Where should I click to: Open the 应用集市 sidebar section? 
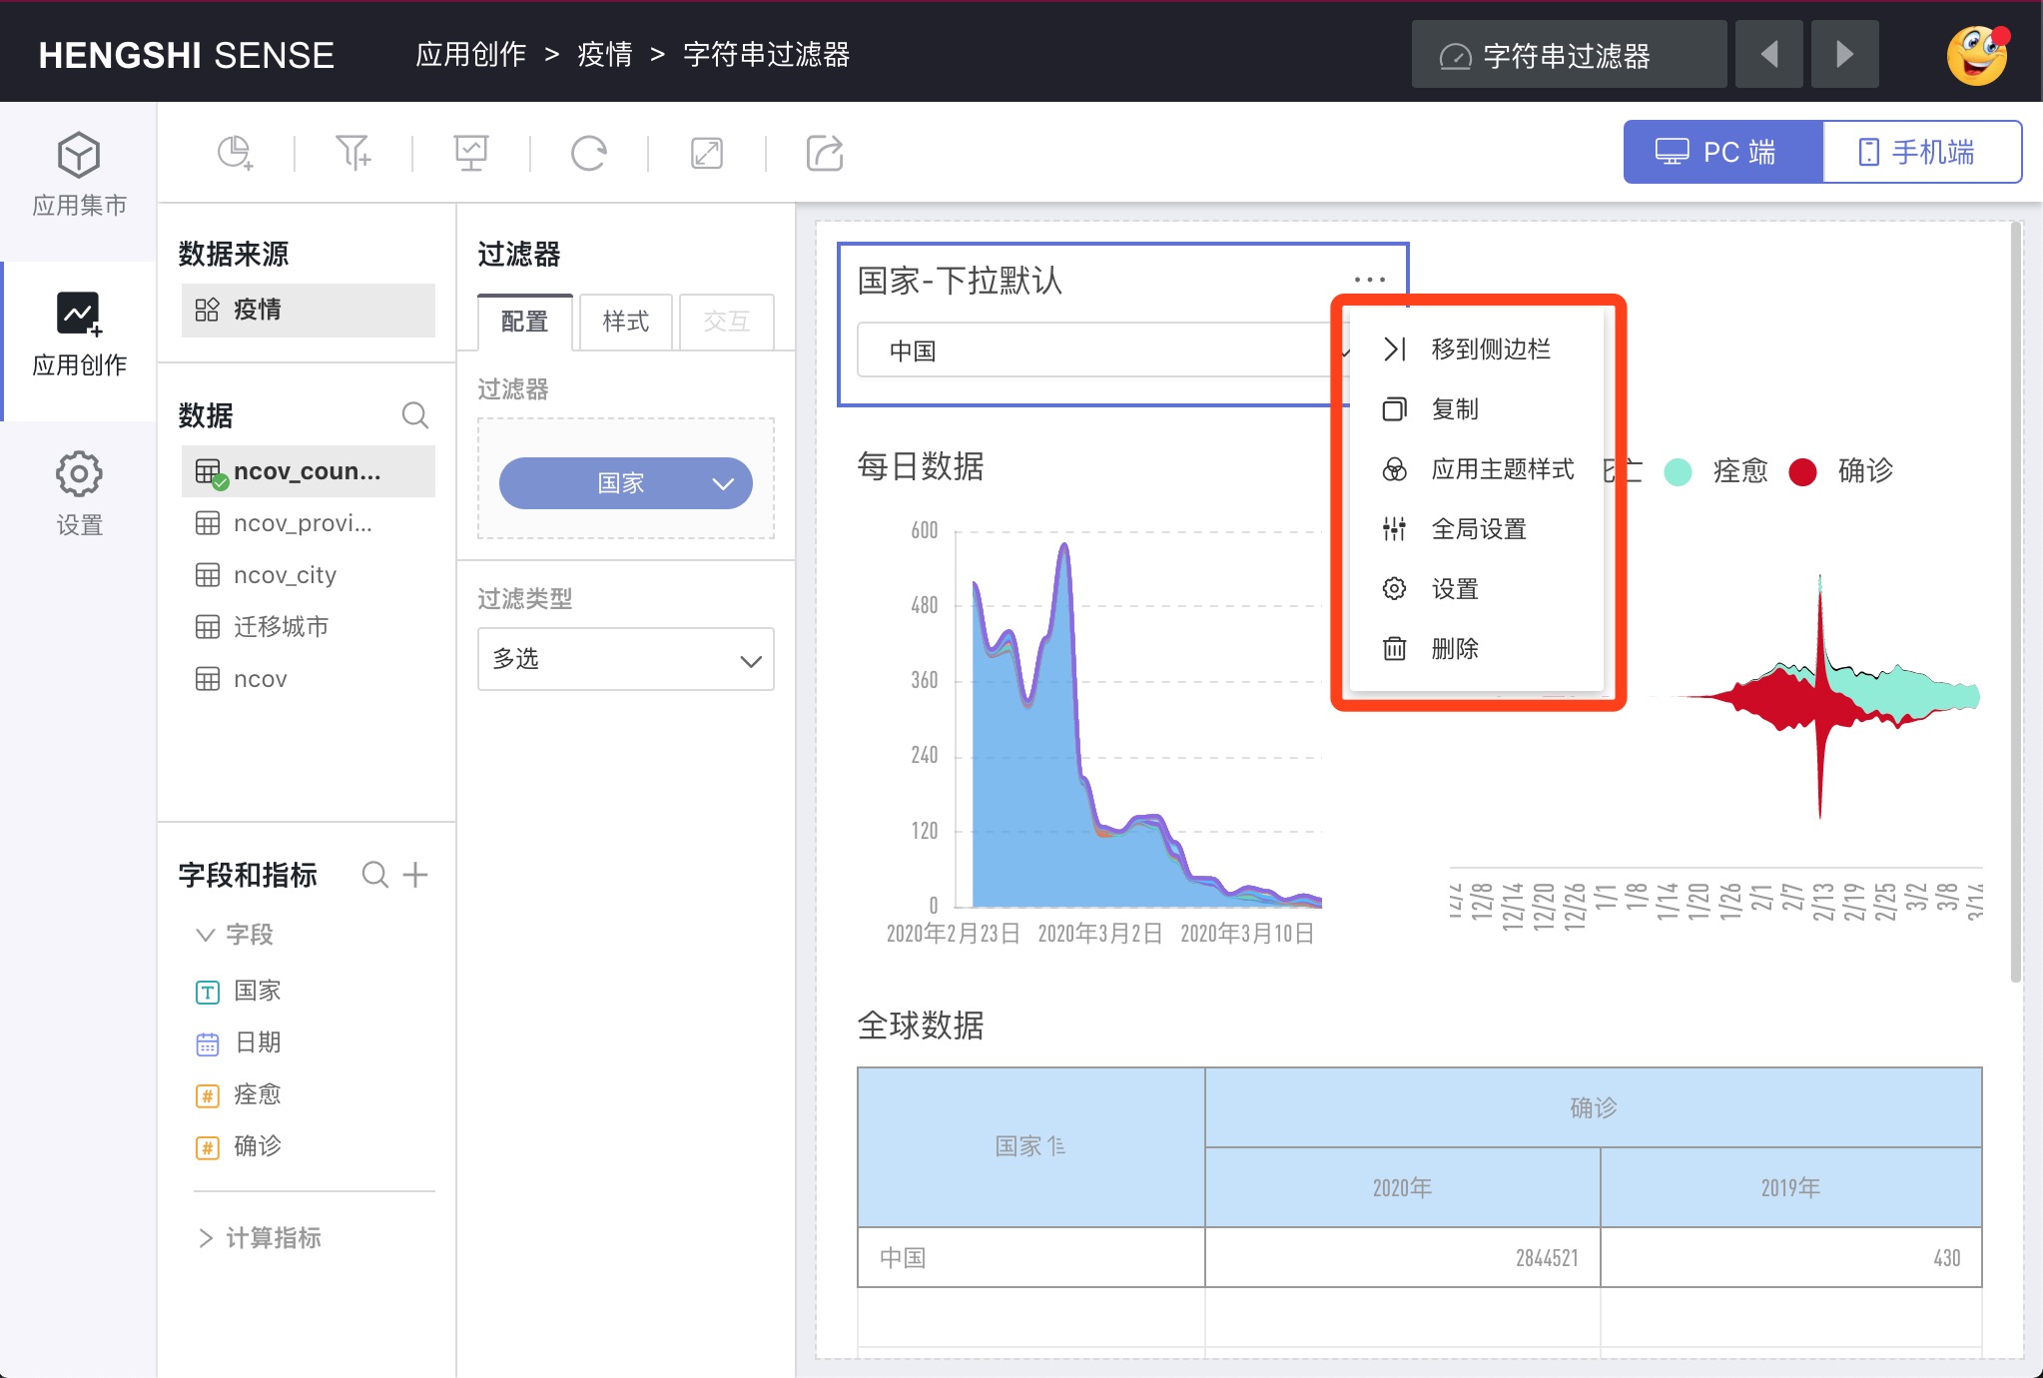(x=79, y=175)
